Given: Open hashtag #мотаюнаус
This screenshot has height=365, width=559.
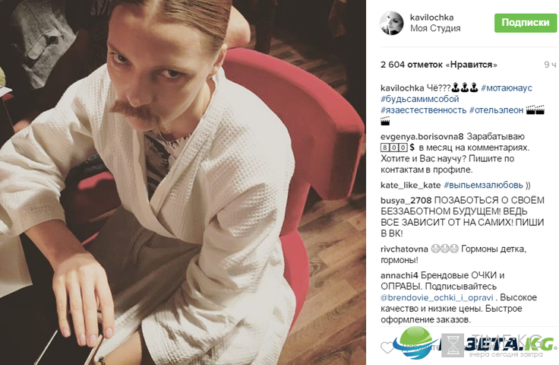Looking at the screenshot, I should (x=507, y=87).
